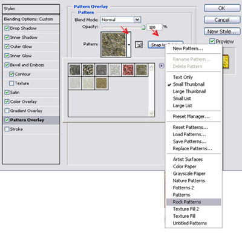Image resolution: width=242 pixels, height=236 pixels.
Task: Select Text Only view in the menu
Action: (183, 77)
